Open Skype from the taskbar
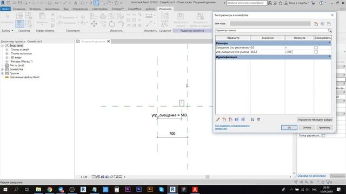 coord(161,189)
